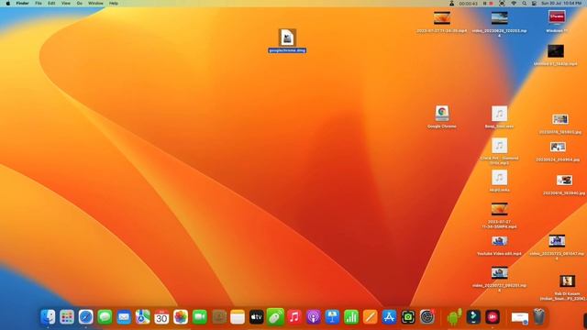
Task: Open Keynote app in Dock
Action: pyautogui.click(x=332, y=317)
